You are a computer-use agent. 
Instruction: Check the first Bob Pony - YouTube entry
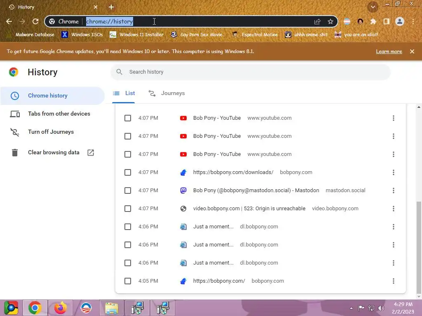[128, 118]
